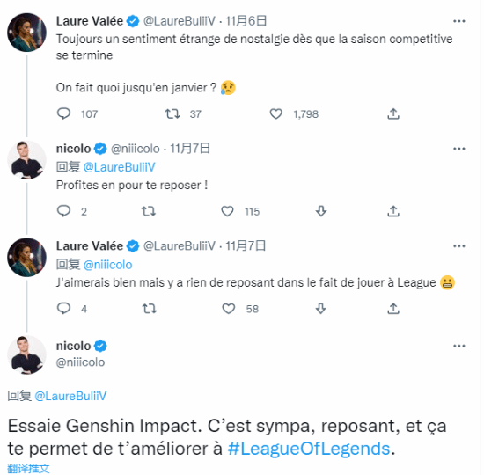The width and height of the screenshot is (484, 475).
Task: Like the tweet with 58 likes
Action: [x=229, y=309]
